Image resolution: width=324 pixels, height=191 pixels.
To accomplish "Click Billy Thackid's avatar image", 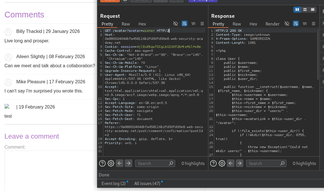I will coord(9,32).
